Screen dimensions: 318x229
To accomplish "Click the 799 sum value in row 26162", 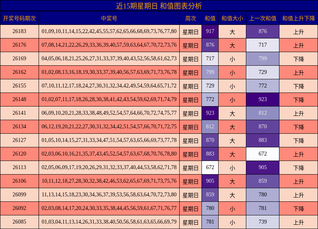I will tap(210, 72).
